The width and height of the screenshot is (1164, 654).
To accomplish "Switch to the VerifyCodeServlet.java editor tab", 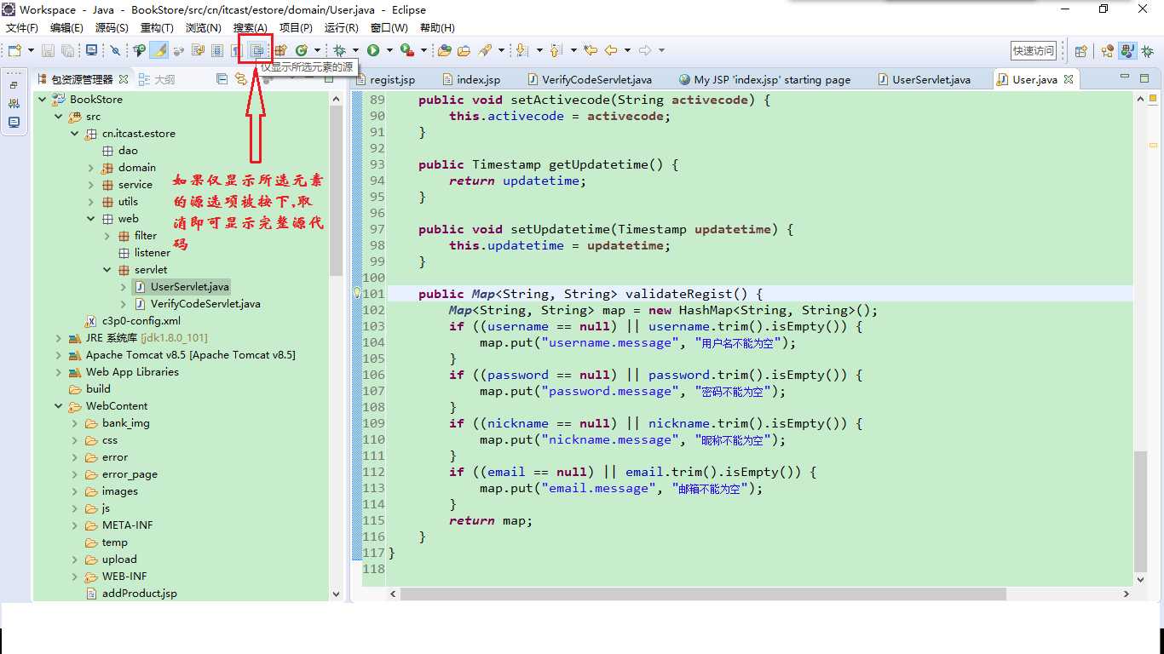I will pos(589,79).
